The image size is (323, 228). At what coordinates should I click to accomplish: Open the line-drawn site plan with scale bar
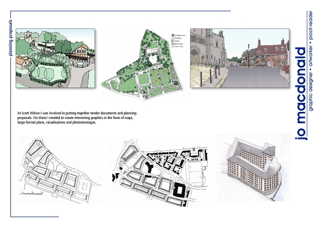(60, 171)
